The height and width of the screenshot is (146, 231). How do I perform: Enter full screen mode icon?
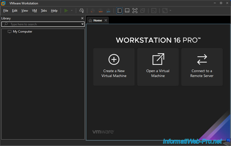point(135,11)
